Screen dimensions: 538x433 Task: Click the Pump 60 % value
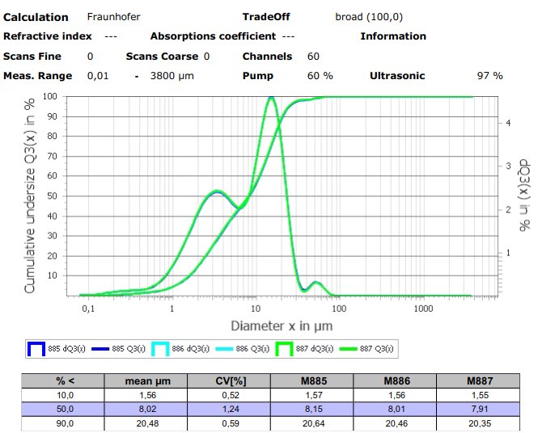pos(320,76)
